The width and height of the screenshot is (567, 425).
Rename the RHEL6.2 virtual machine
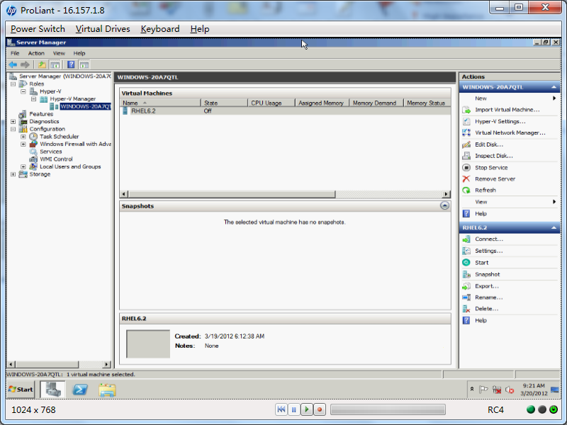488,297
